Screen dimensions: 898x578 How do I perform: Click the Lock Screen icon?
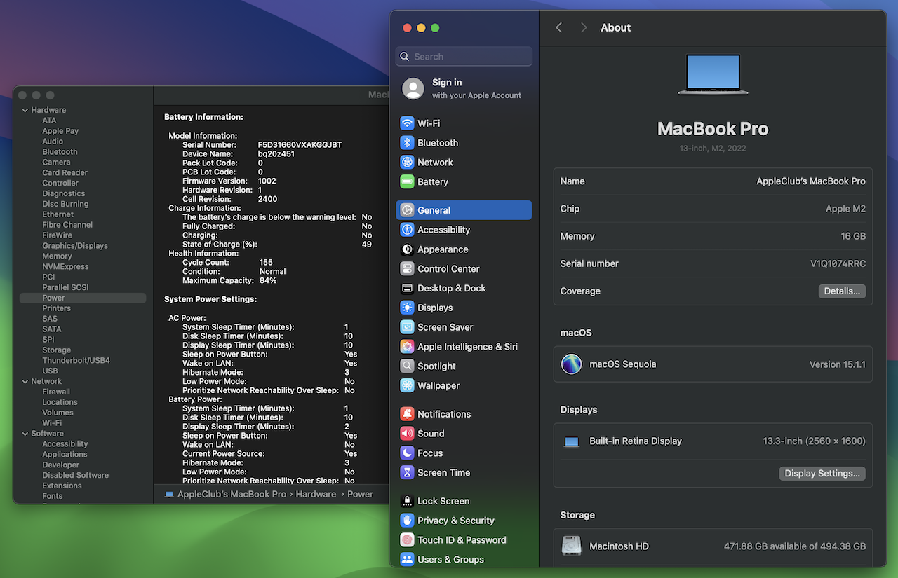(x=407, y=501)
